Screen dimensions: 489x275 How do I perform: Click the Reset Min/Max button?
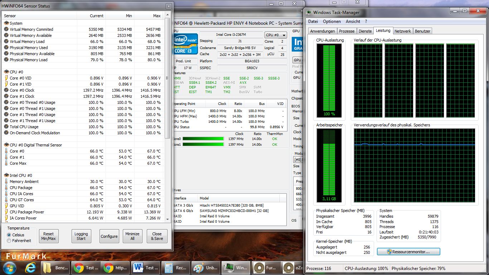pyautogui.click(x=48, y=236)
